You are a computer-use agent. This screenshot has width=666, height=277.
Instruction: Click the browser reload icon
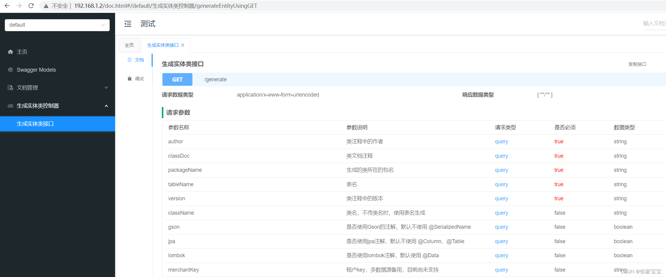(31, 5)
